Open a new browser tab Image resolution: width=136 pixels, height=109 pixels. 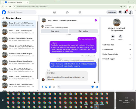point(31,2)
